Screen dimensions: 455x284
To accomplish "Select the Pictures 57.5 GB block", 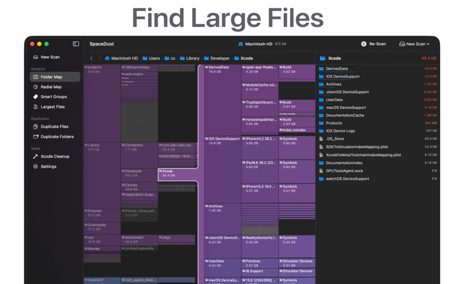I will coord(102,215).
